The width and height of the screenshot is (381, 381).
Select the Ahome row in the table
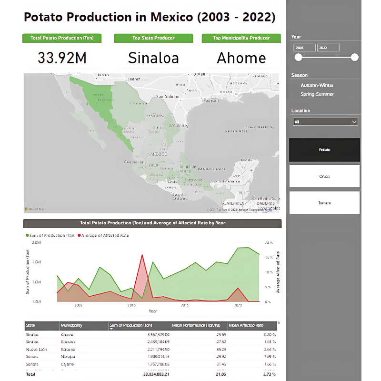68,335
